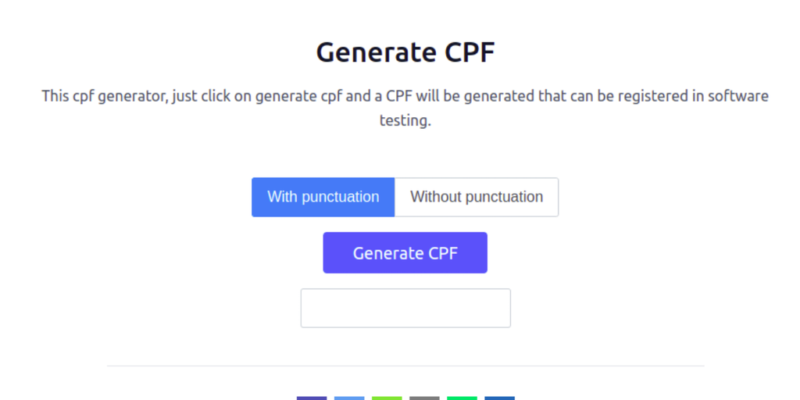Generate a new CPF number

tap(405, 252)
